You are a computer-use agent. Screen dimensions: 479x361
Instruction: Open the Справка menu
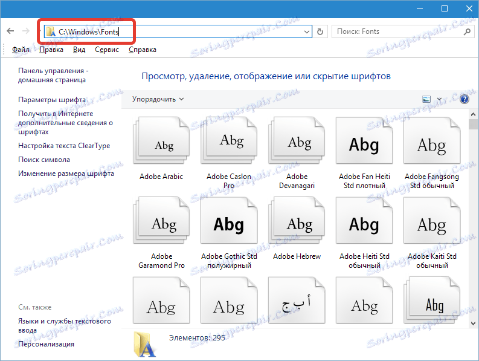point(143,50)
